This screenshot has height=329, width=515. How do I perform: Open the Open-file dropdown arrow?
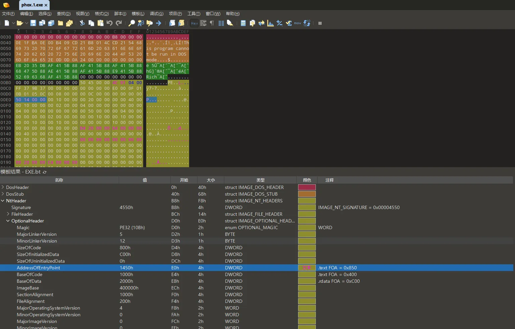click(26, 23)
